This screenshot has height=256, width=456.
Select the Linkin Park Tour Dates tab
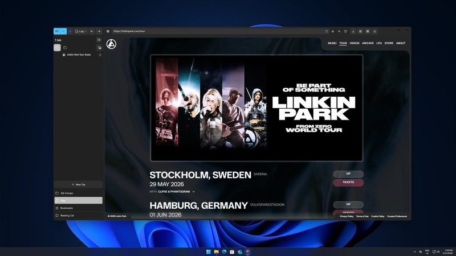[x=79, y=55]
